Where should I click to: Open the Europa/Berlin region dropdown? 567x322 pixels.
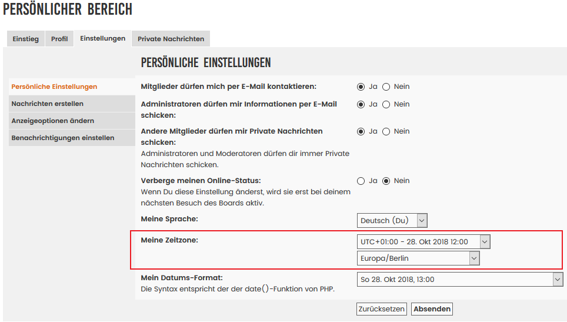pyautogui.click(x=418, y=258)
